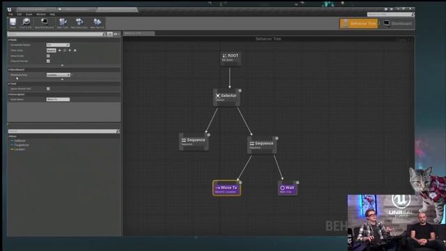Screen dimensions: 446x251
Task: Open the Window menu
Action: [41, 14]
